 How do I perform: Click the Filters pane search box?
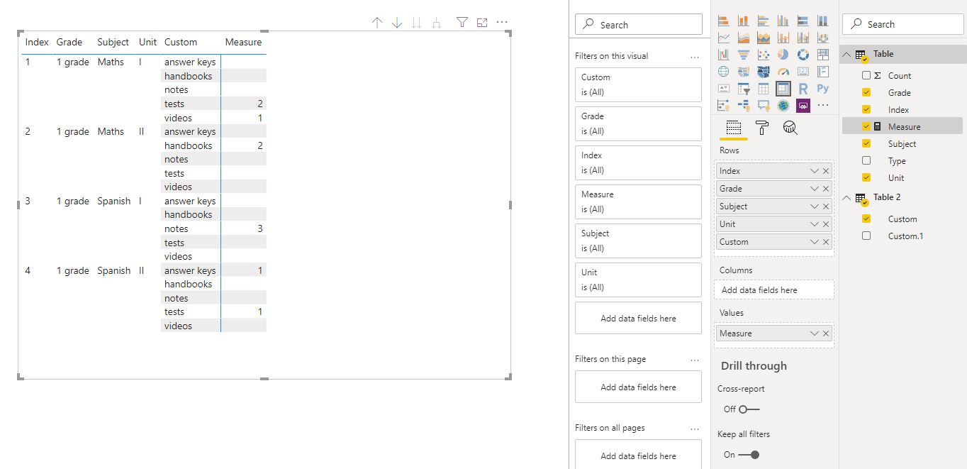639,24
